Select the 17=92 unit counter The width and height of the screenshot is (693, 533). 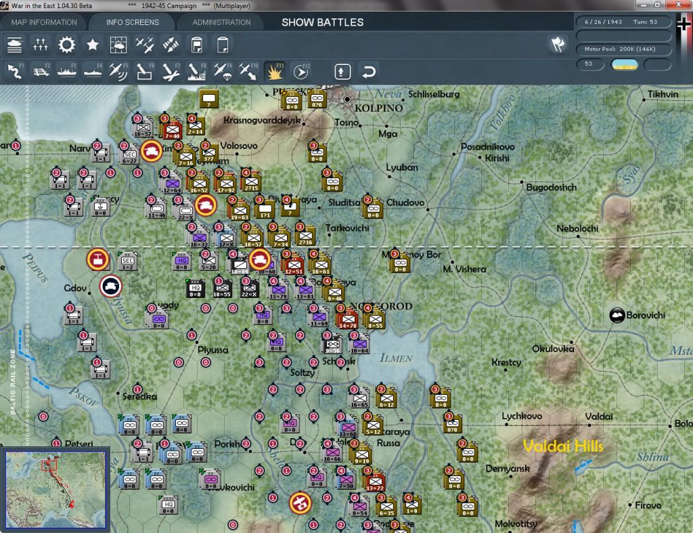(x=226, y=183)
